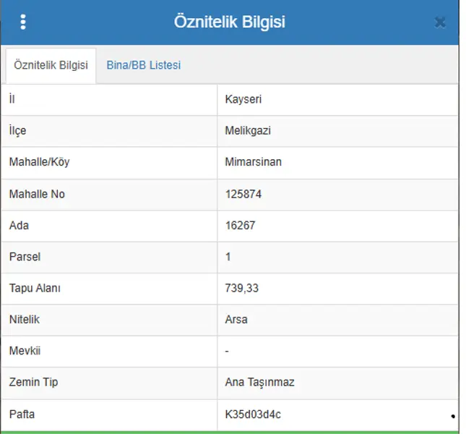Image resolution: width=466 pixels, height=434 pixels.
Task: Click the Zemin Tip value Ana Taşınmaz
Action: point(260,382)
